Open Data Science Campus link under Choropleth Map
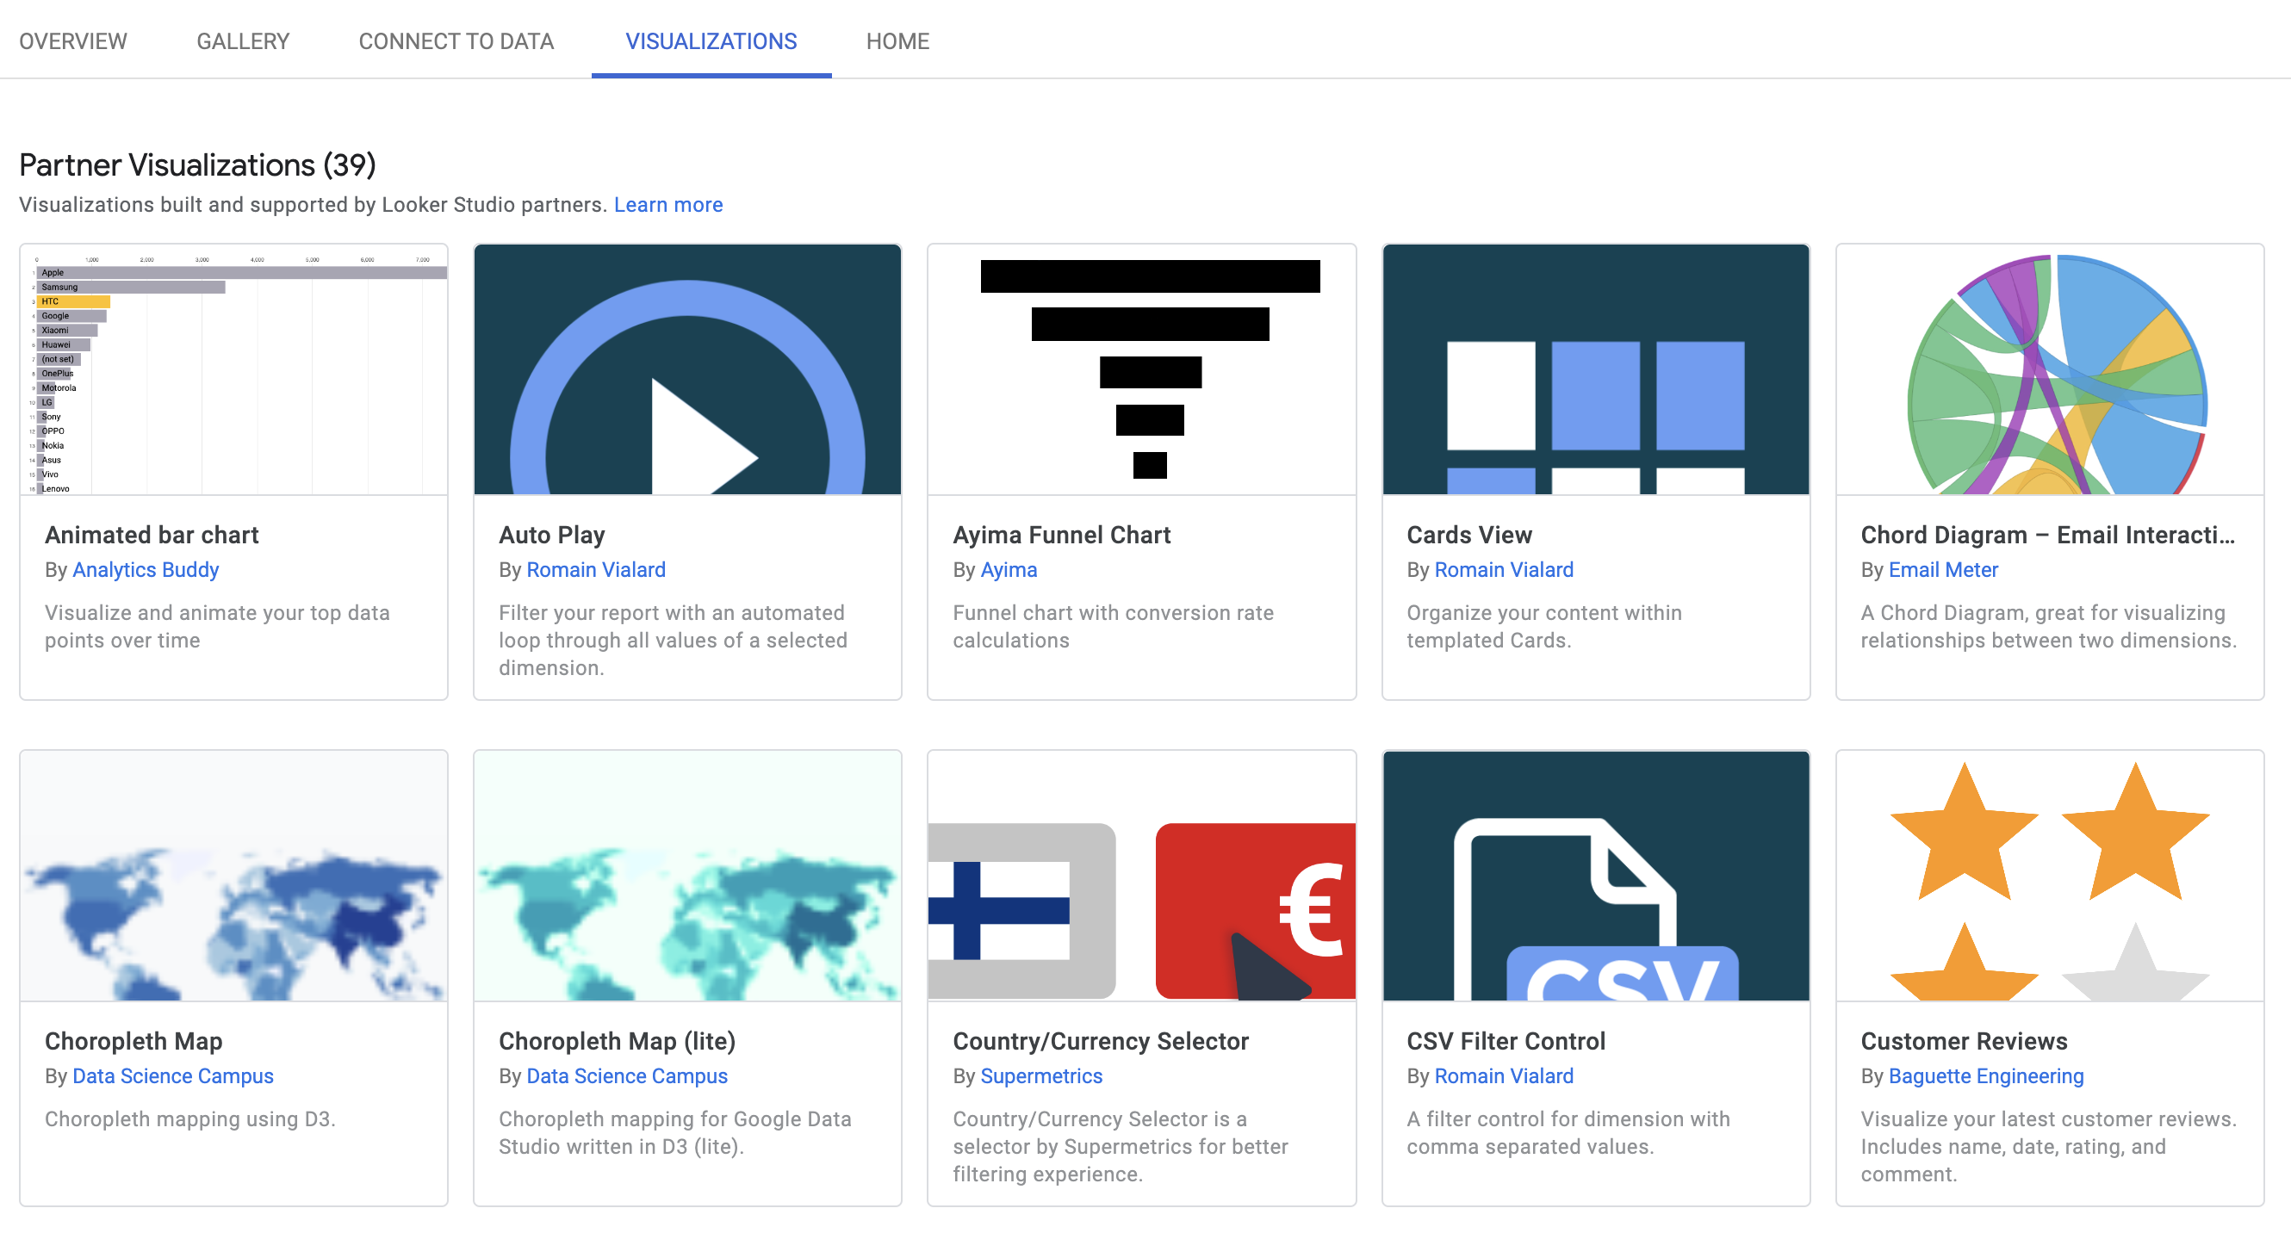The width and height of the screenshot is (2291, 1233). (x=172, y=1075)
